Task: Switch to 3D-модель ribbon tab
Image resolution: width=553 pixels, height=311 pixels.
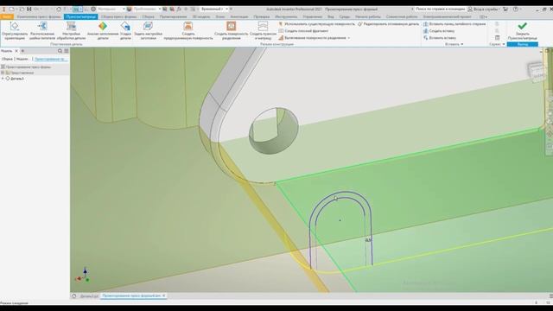Action: [201, 16]
